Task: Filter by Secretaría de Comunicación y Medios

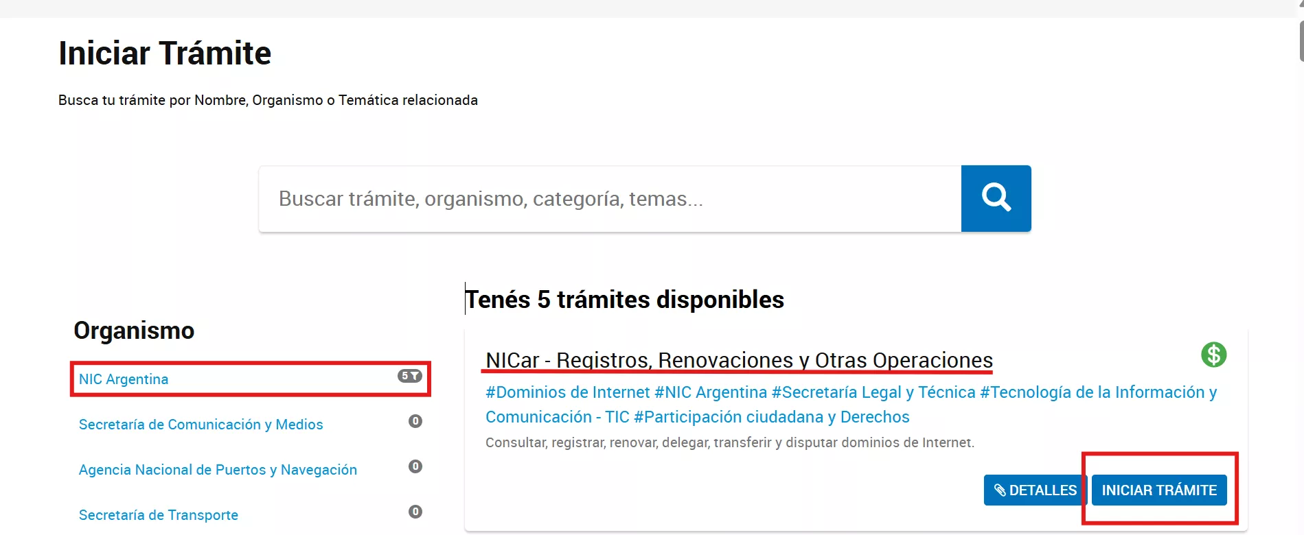Action: 201,425
